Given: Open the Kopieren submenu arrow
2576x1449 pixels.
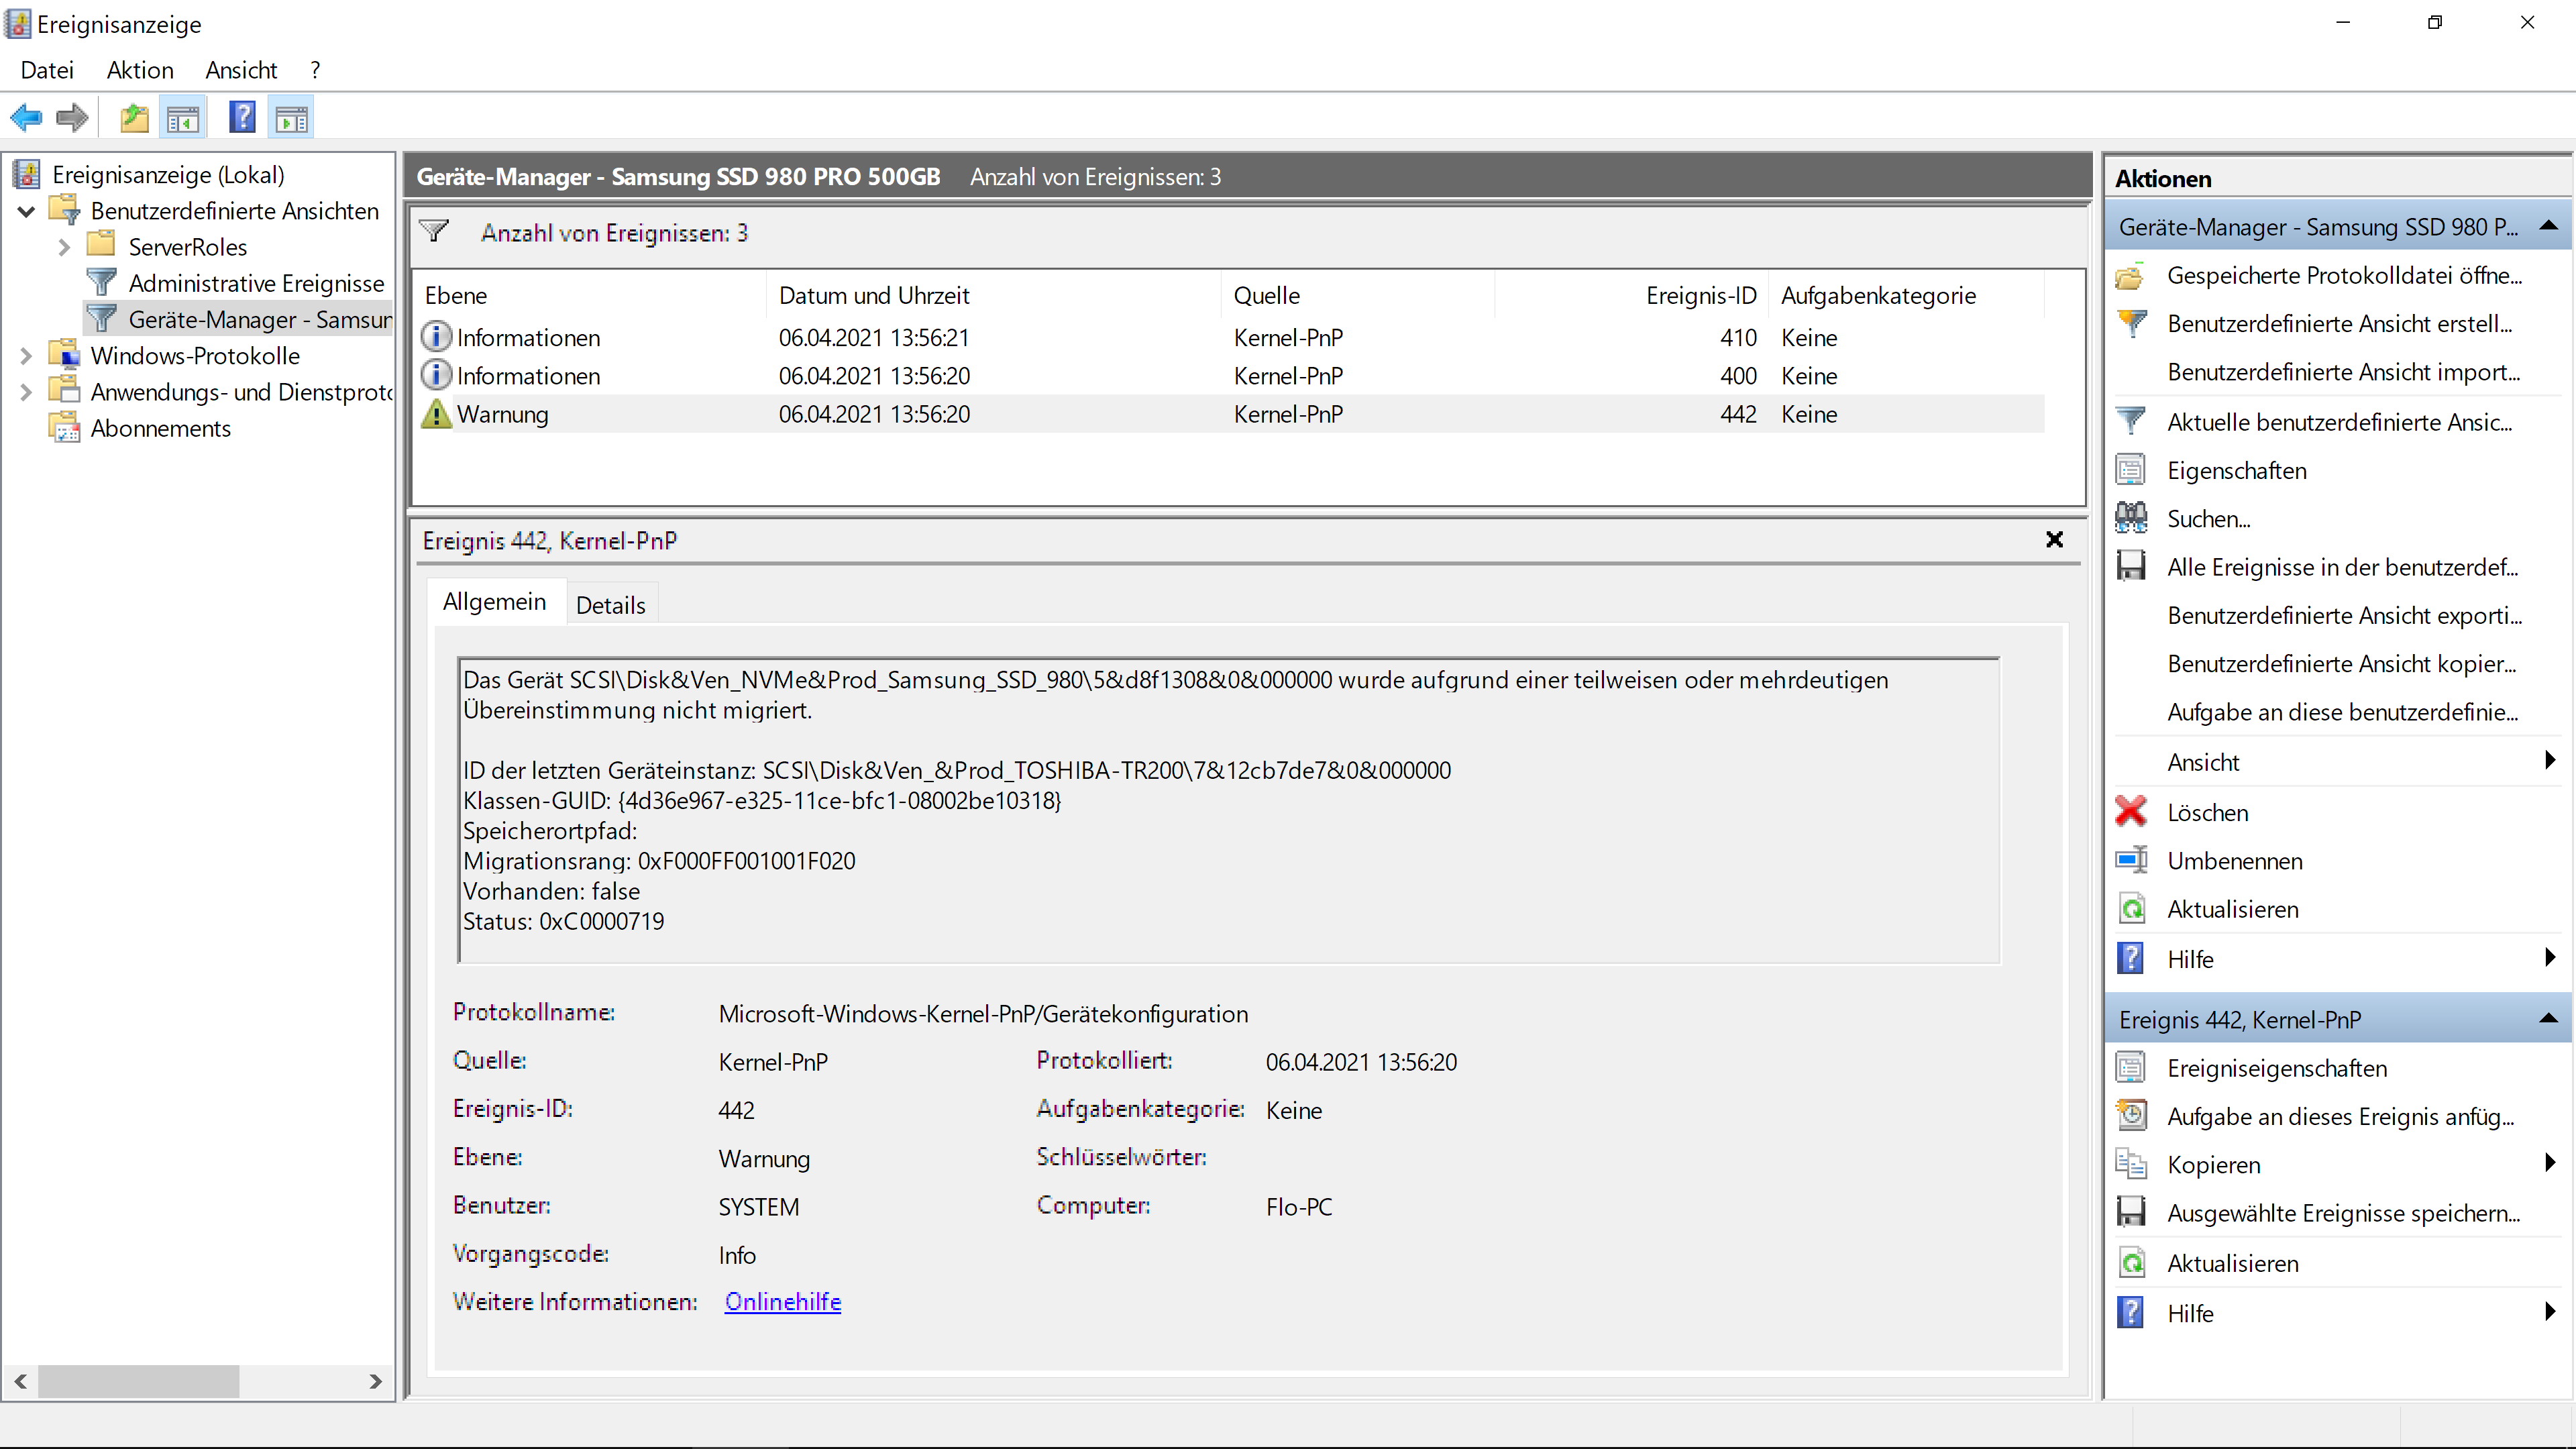Looking at the screenshot, I should pyautogui.click(x=2550, y=1163).
